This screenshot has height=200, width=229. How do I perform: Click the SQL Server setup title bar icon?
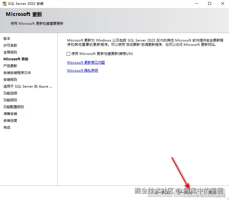[4, 3]
